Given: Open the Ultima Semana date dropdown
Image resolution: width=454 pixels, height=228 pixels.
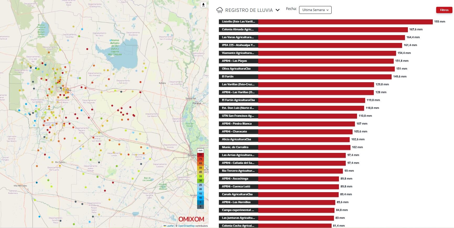Looking at the screenshot, I should 315,10.
